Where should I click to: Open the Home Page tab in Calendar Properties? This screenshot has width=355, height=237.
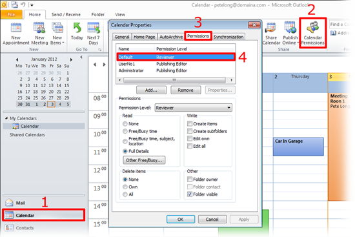[x=144, y=37]
